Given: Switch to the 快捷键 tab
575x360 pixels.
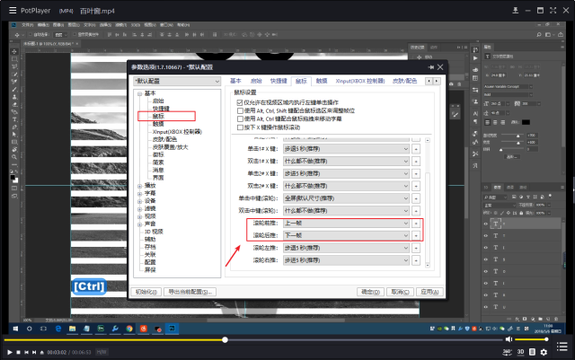Looking at the screenshot, I should pyautogui.click(x=279, y=81).
